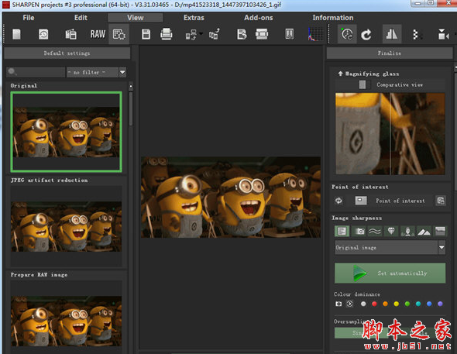Select the purple colour dominance dot
Screen dimensions: 457x354
tap(440, 304)
